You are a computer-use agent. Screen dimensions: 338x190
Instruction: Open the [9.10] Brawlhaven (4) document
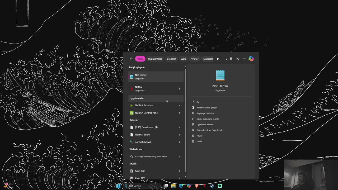(156, 127)
